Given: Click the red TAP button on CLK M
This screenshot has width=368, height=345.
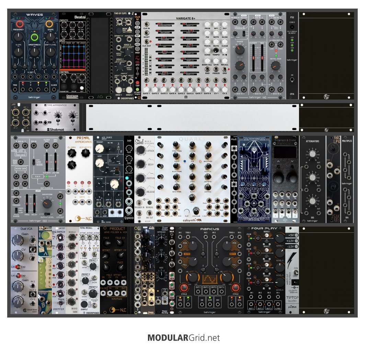Looking at the screenshot, I should coord(137,83).
